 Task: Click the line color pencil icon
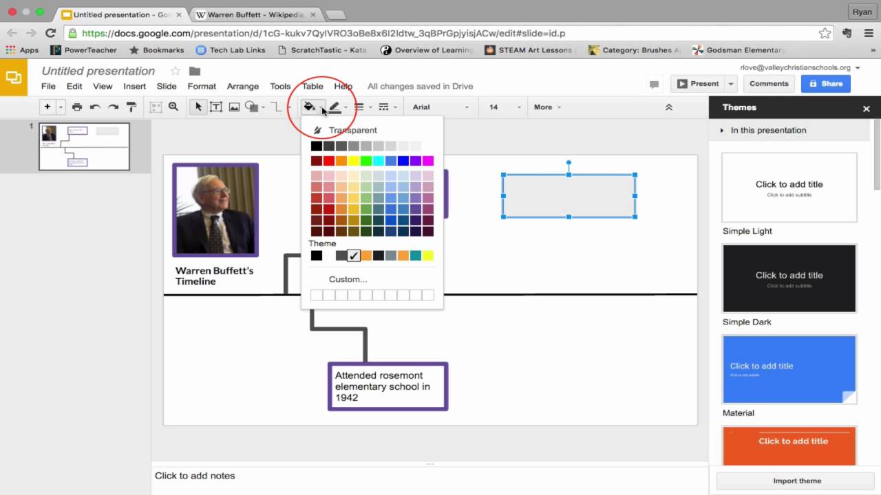tap(335, 107)
